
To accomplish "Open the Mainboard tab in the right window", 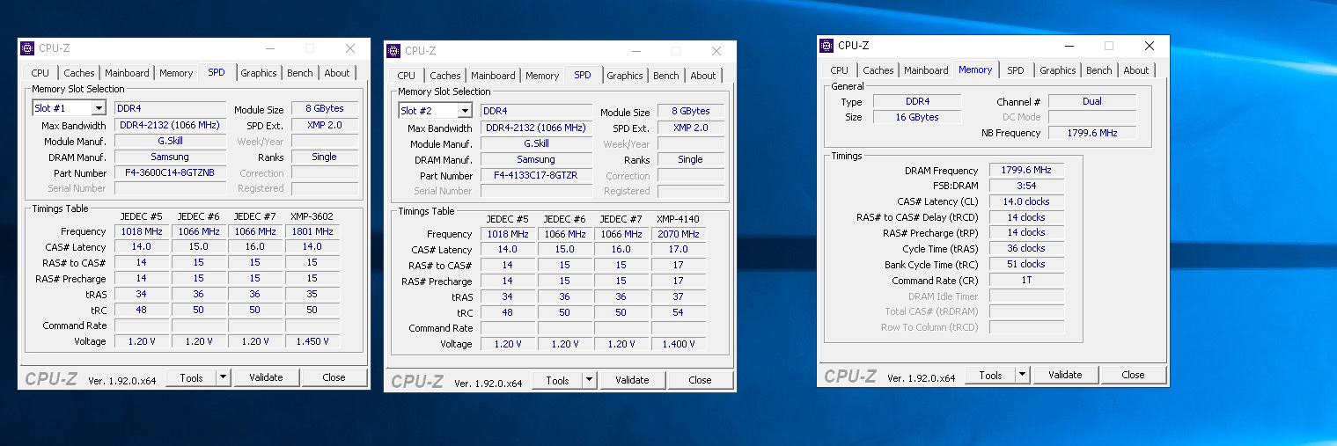I will point(926,70).
